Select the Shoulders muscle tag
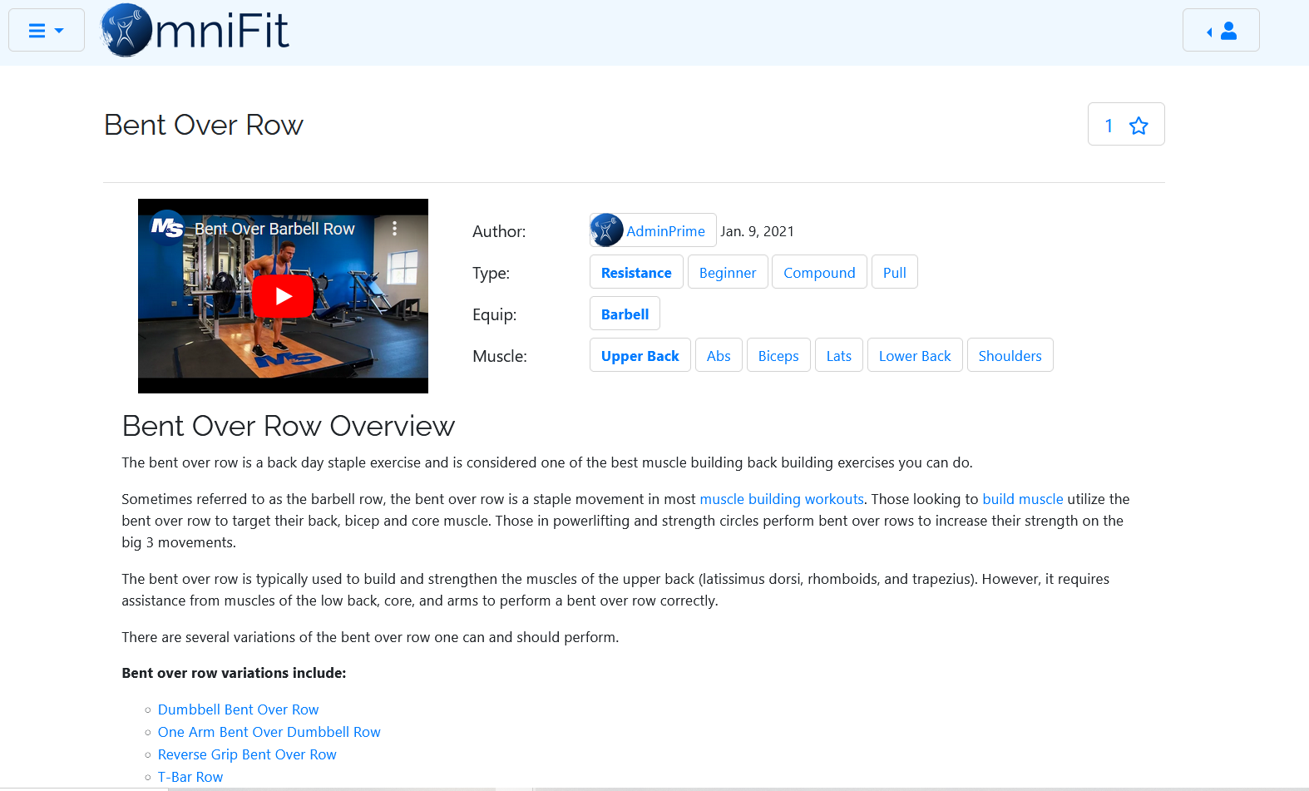Viewport: 1309px width, 791px height. pyautogui.click(x=1010, y=355)
